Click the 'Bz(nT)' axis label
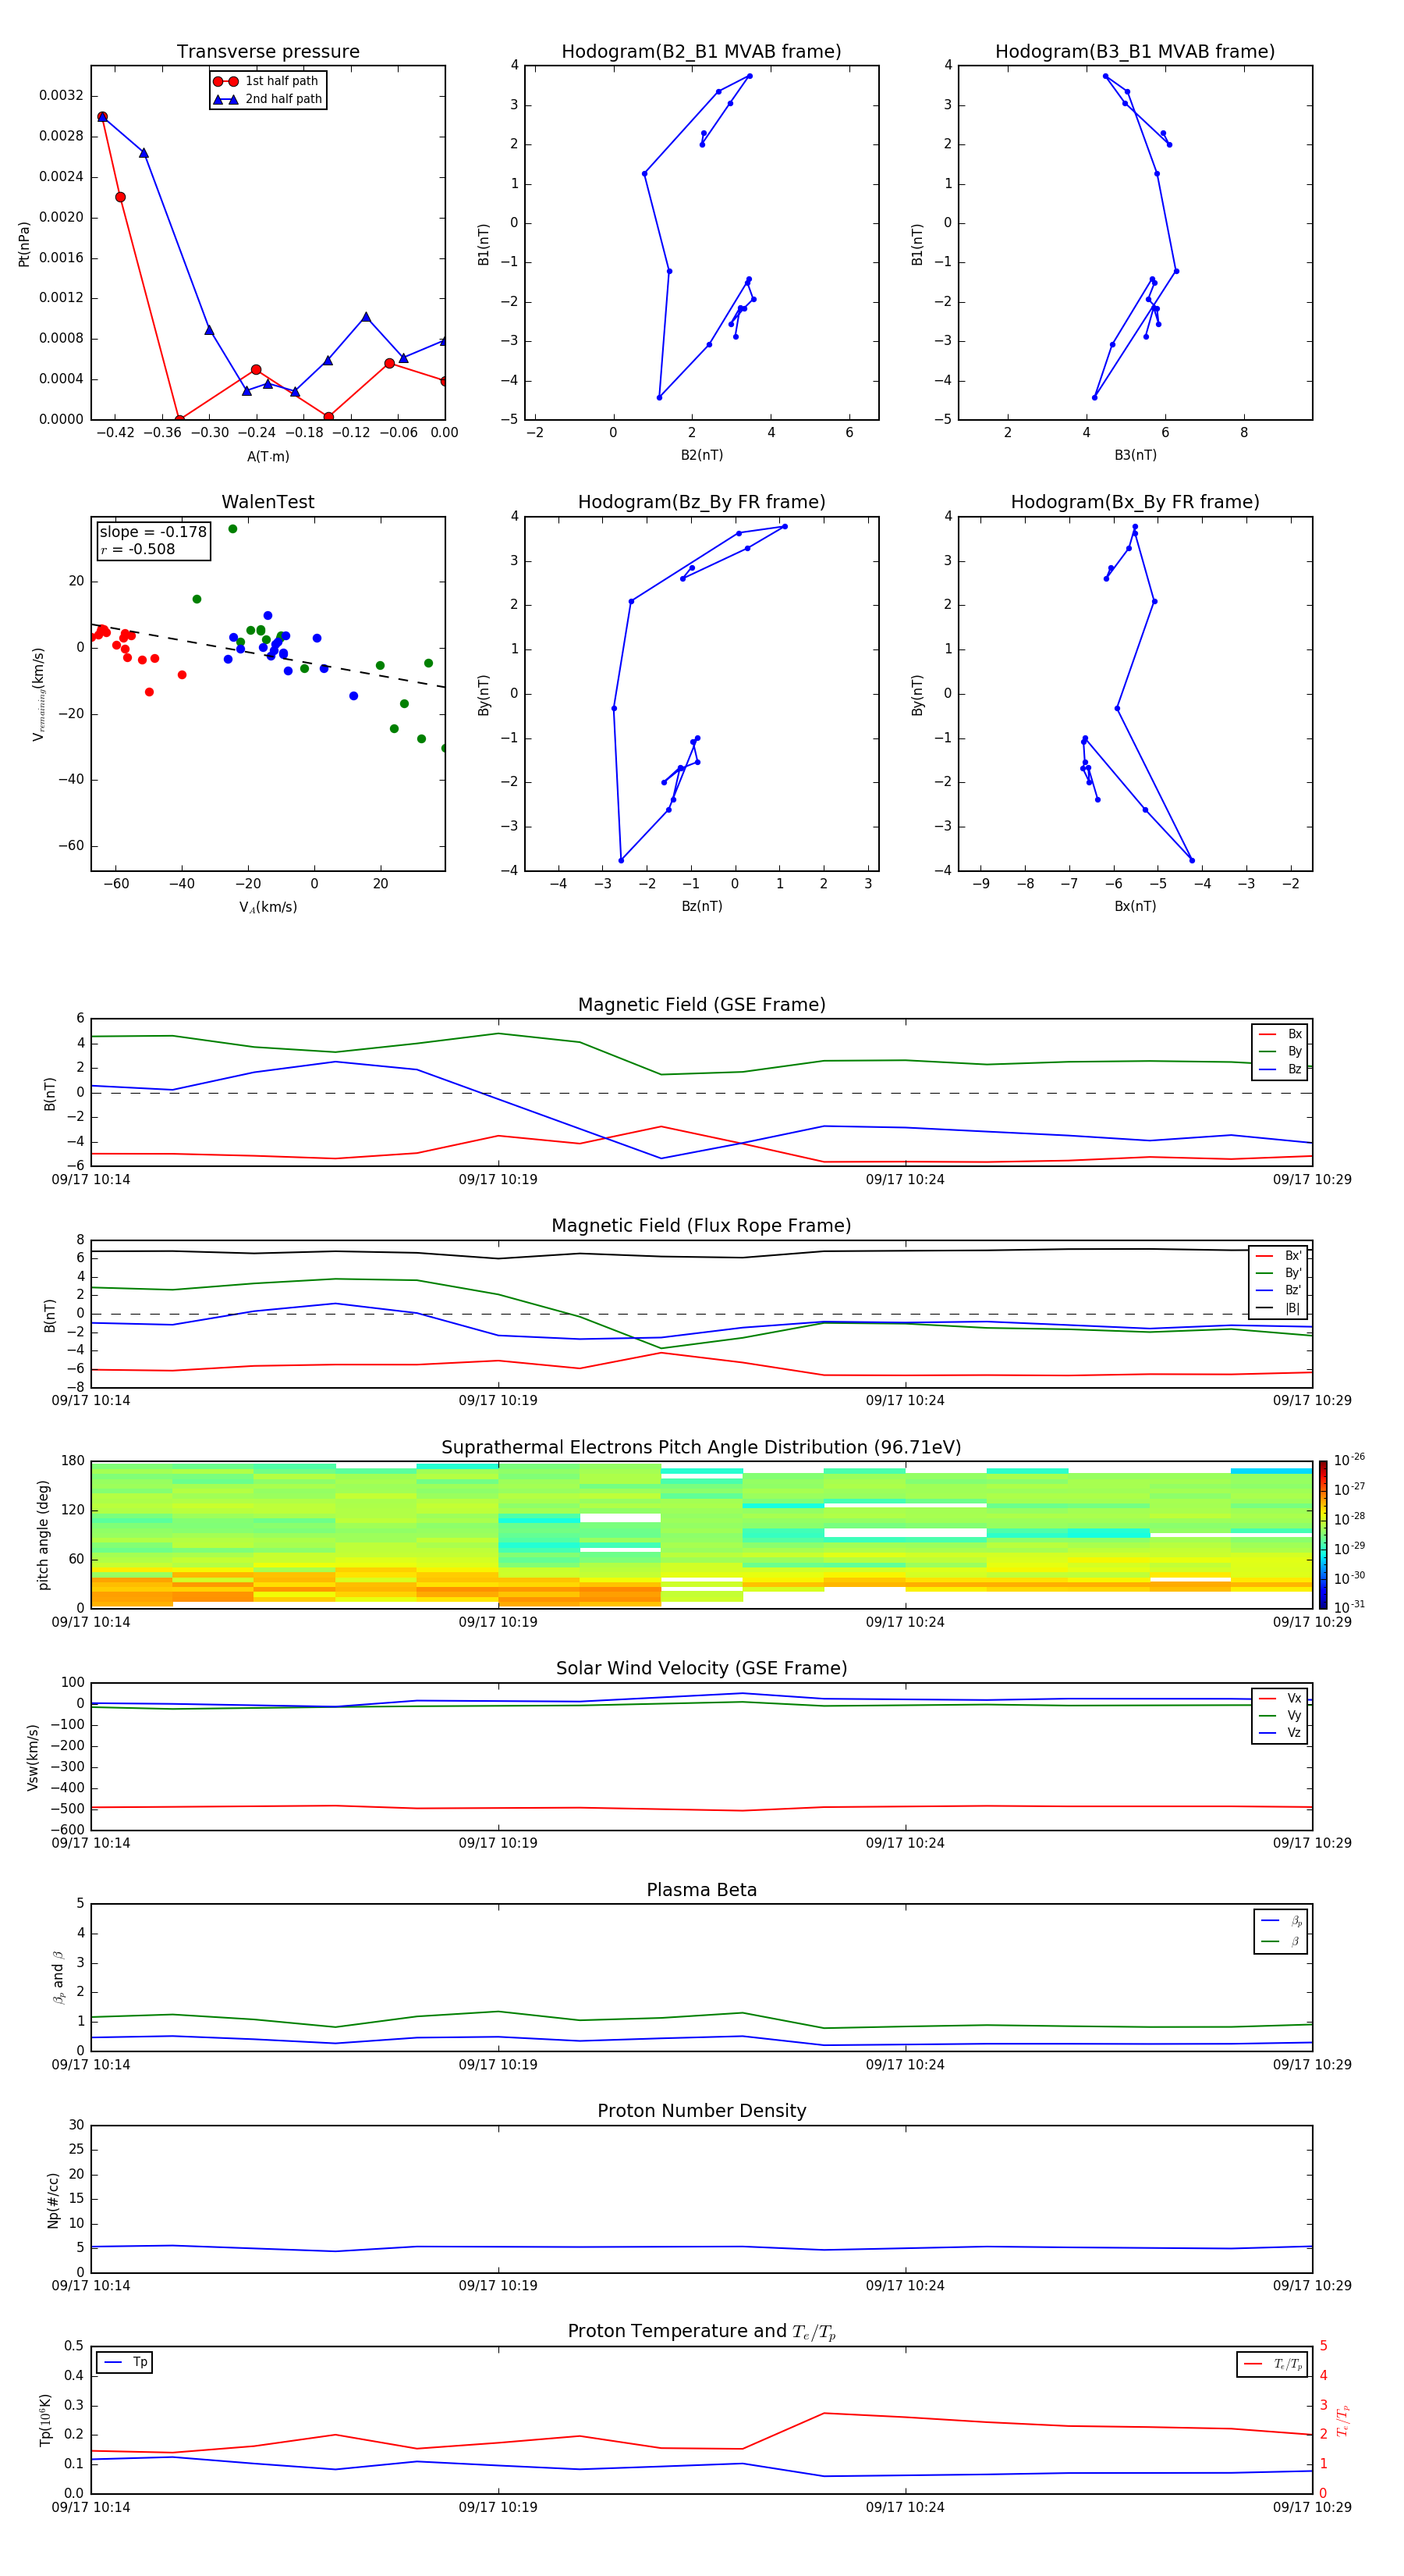The image size is (1404, 2576). click(x=701, y=906)
